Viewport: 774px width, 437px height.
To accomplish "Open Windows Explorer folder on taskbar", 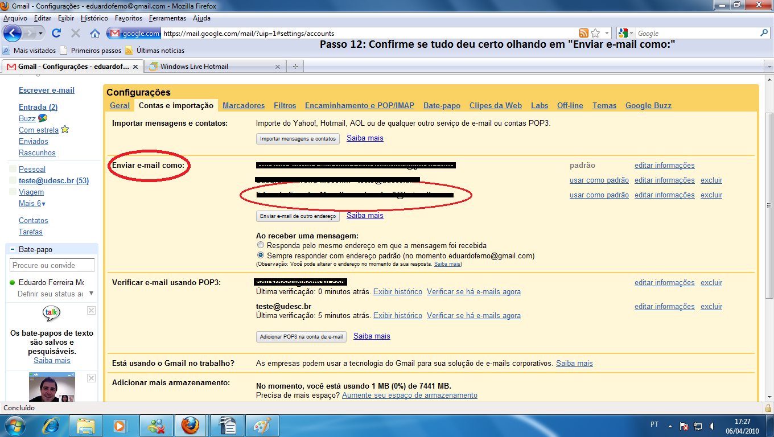I will (86, 426).
